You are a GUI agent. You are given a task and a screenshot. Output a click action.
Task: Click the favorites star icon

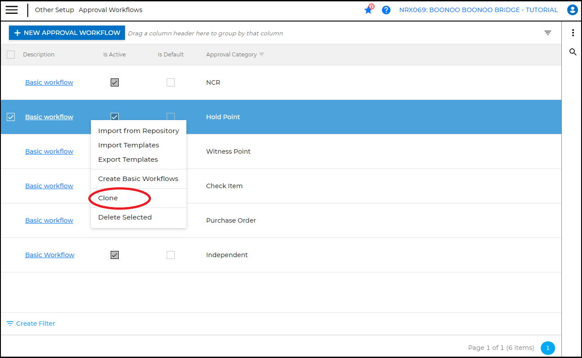(368, 10)
